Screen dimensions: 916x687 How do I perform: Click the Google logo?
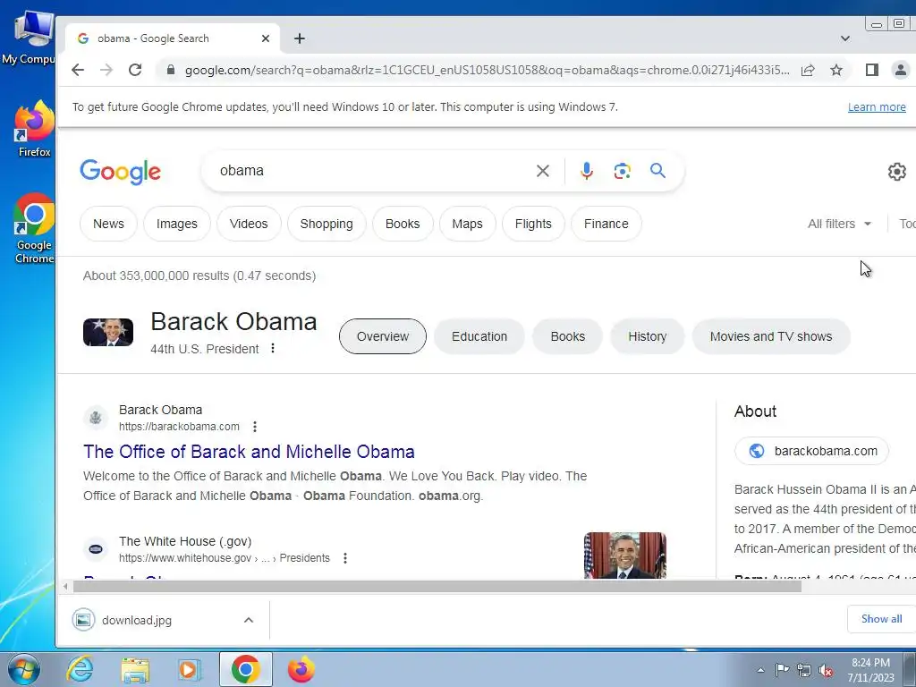(x=121, y=172)
